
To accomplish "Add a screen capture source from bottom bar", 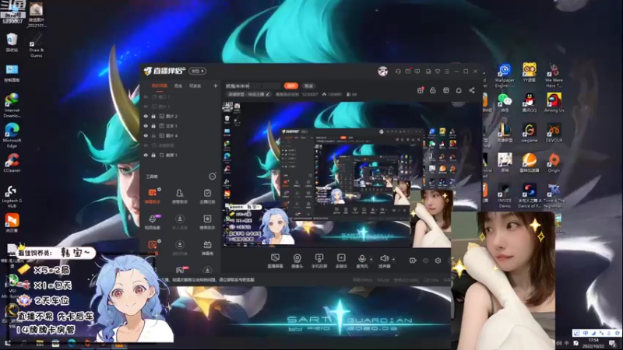I will click(275, 261).
